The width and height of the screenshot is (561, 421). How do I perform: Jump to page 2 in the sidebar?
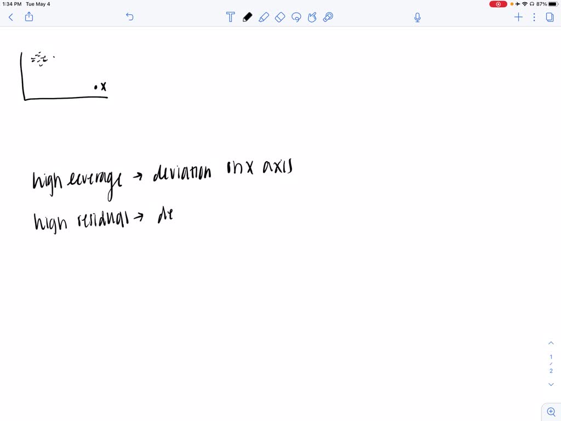(x=551, y=371)
